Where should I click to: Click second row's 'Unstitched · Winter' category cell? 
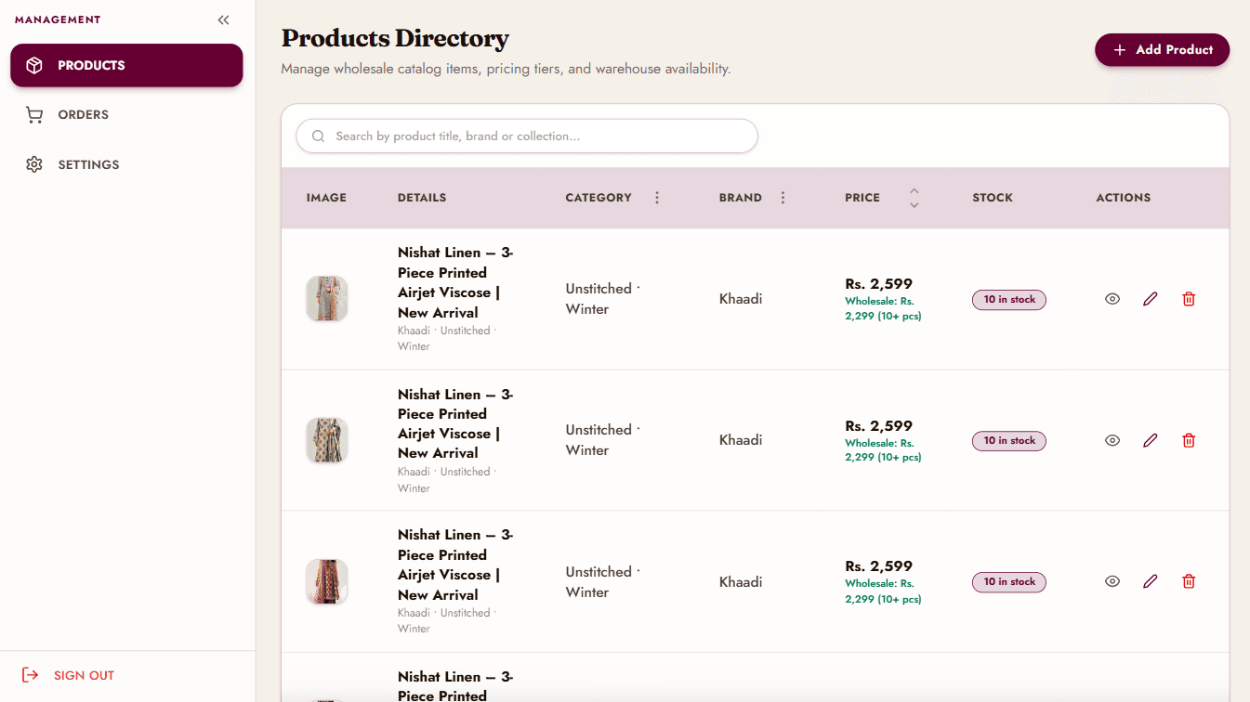click(x=602, y=440)
